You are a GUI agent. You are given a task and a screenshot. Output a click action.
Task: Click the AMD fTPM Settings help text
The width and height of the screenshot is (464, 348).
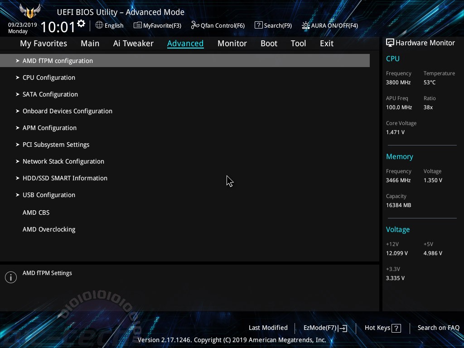click(47, 273)
